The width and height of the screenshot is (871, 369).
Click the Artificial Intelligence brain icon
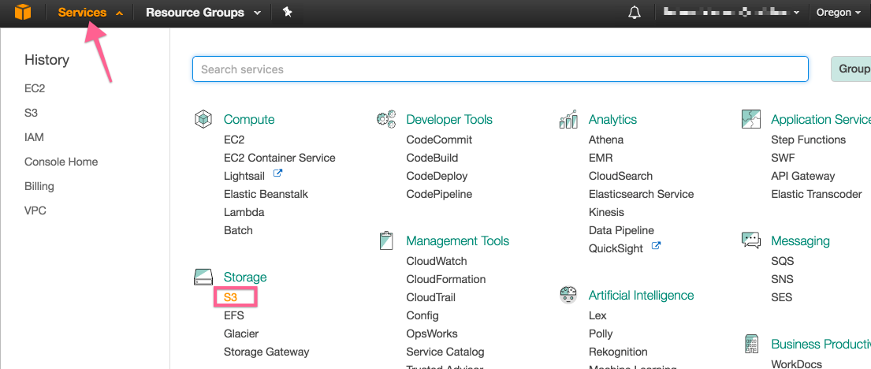pos(568,295)
